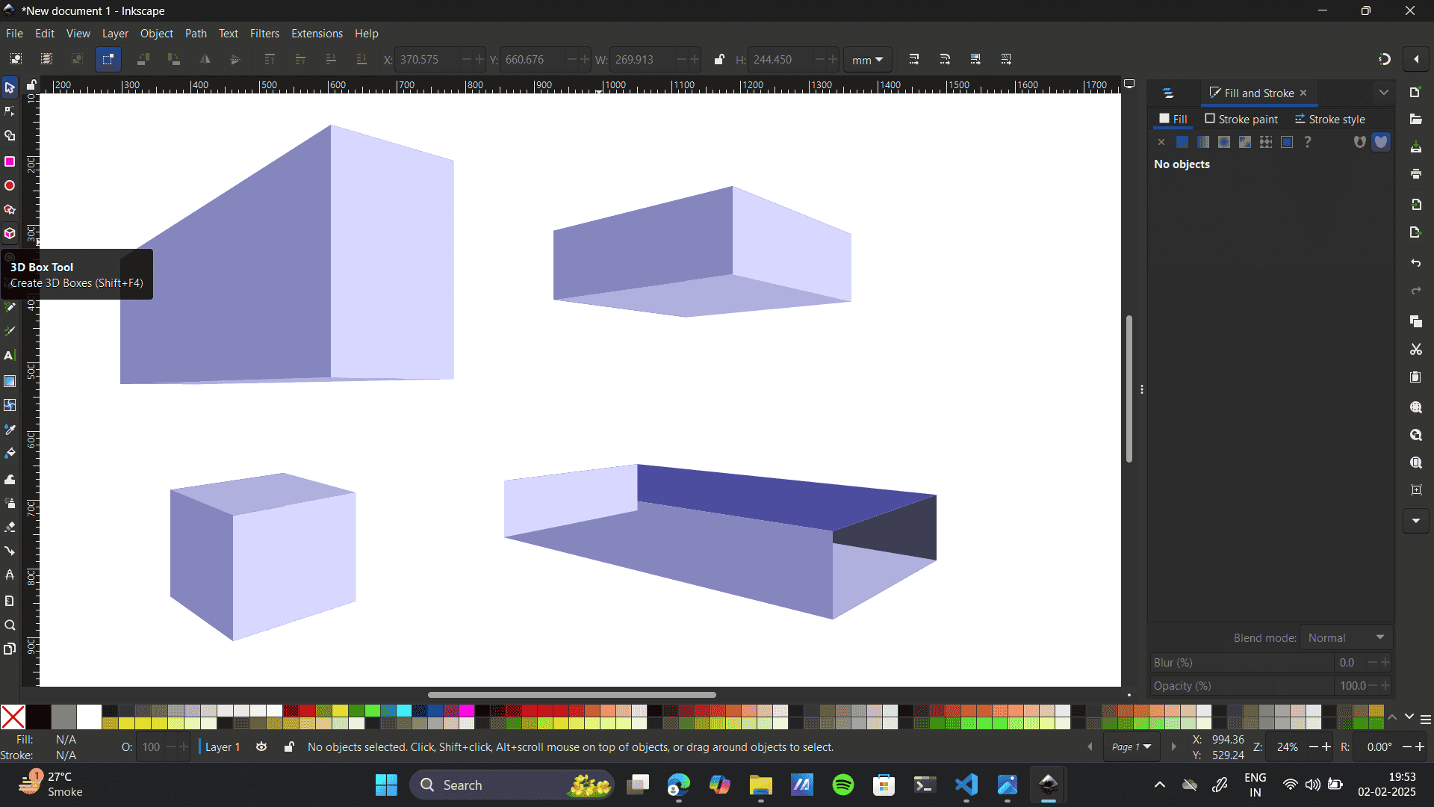
Task: Select the Selector arrow tool
Action: tap(10, 88)
